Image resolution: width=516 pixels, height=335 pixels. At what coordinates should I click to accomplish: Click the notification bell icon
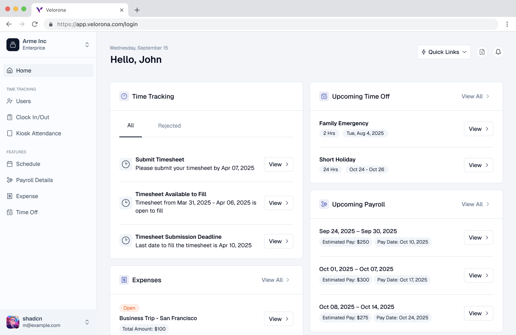[498, 52]
